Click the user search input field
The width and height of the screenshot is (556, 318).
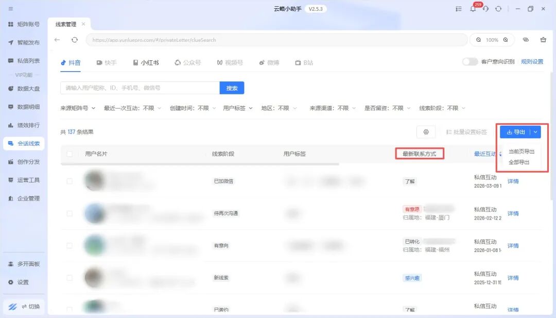(x=140, y=88)
